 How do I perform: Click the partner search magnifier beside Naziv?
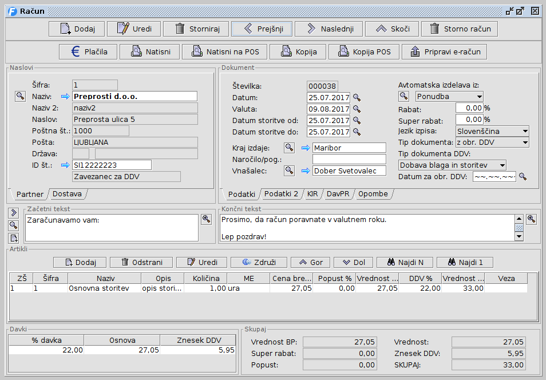tap(20, 96)
